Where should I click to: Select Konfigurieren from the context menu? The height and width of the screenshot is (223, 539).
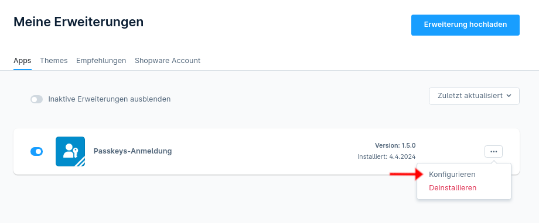coord(452,175)
